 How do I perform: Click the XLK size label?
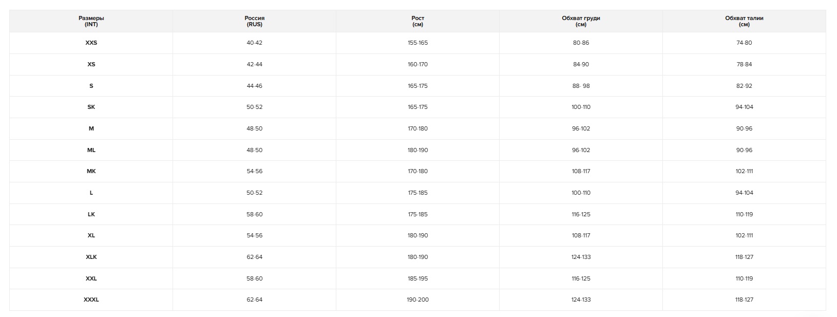click(91, 257)
